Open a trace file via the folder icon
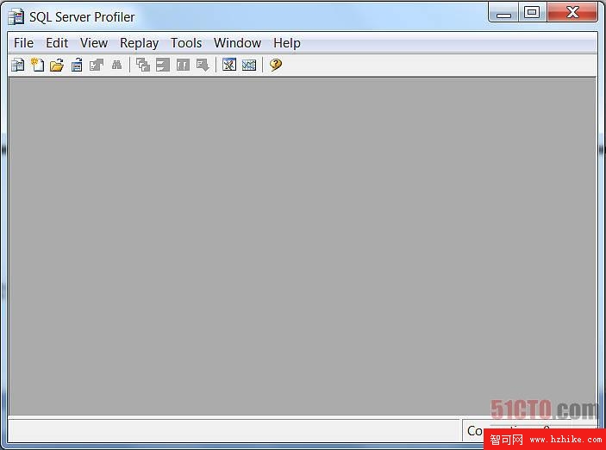 (x=57, y=65)
